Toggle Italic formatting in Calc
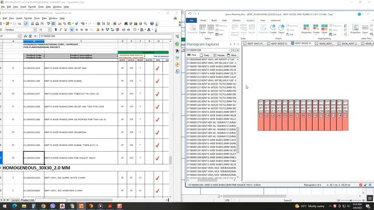Screen dimensions: 374x210 60,30
